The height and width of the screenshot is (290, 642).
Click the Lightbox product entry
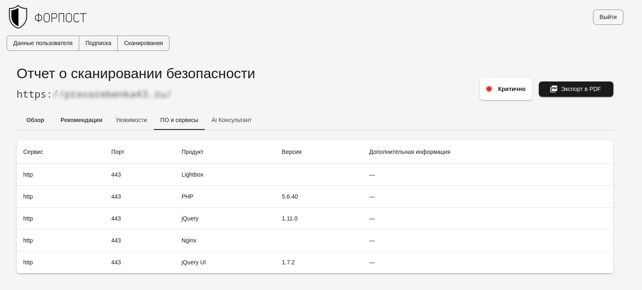[x=192, y=175]
